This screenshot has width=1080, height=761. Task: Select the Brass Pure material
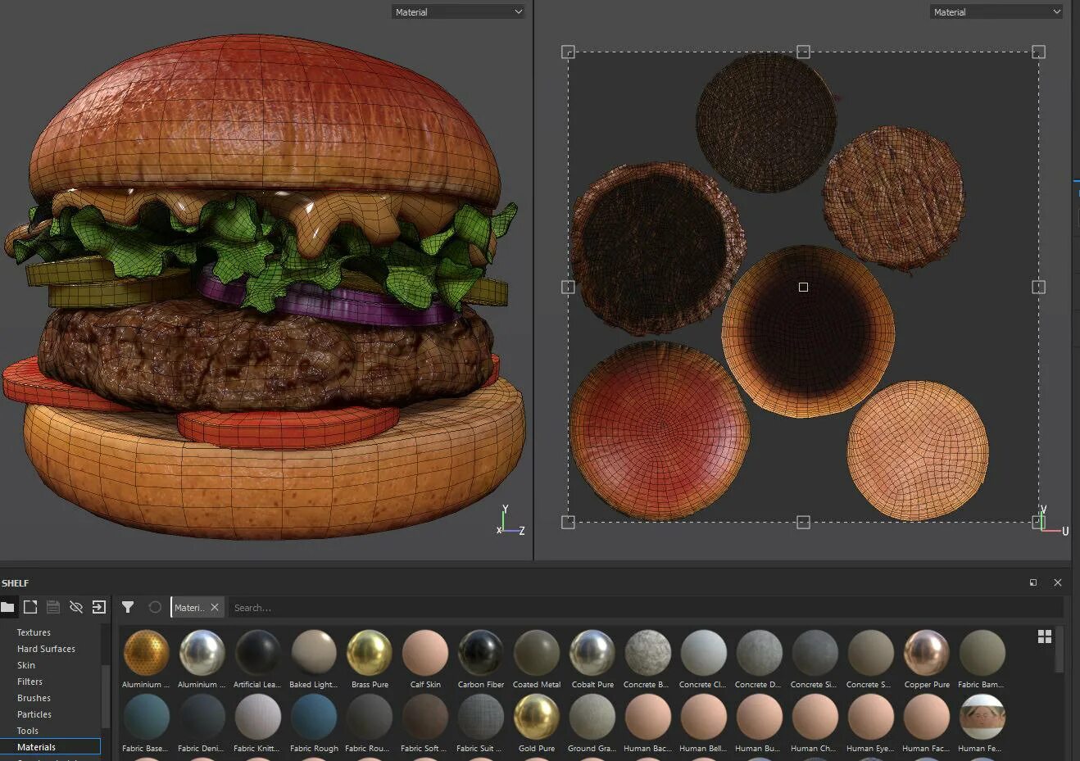370,653
